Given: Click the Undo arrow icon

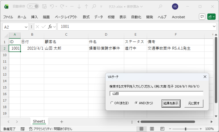Looking at the screenshot, I should point(52,6).
